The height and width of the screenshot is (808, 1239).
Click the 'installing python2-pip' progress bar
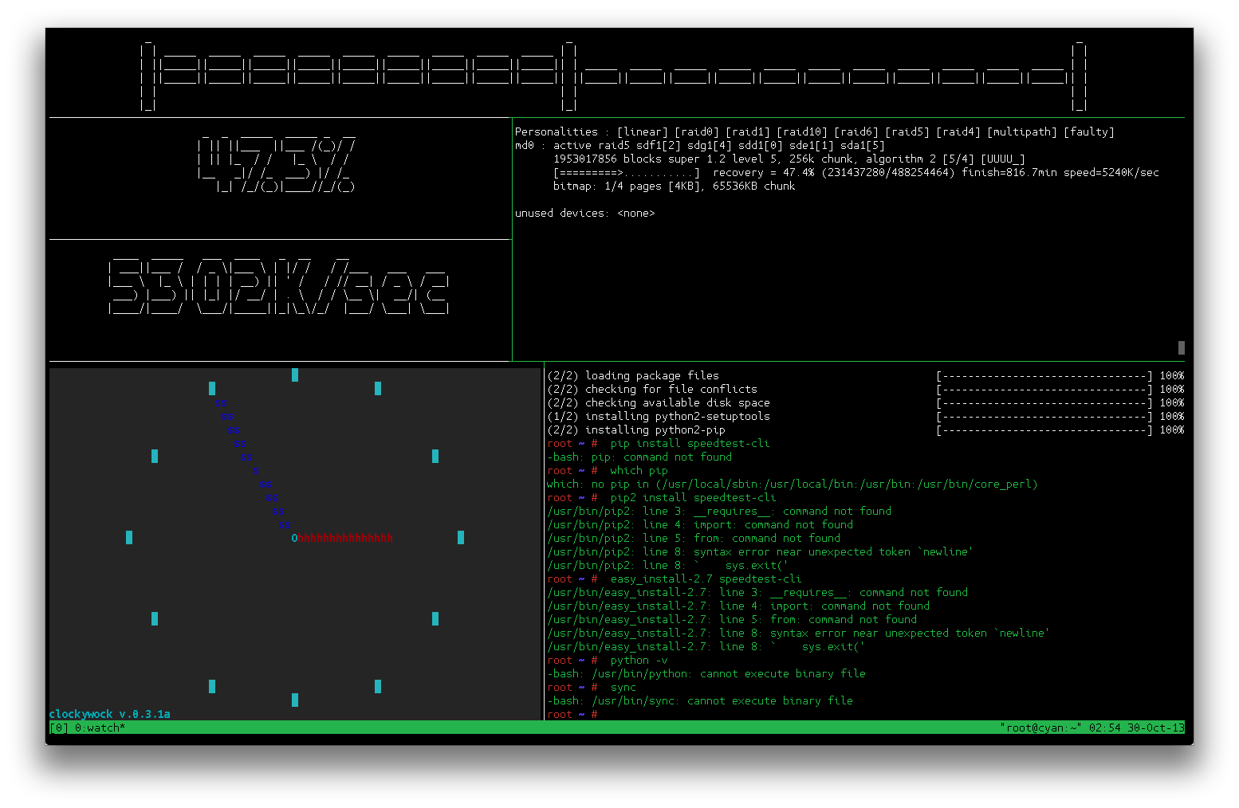[x=1044, y=430]
